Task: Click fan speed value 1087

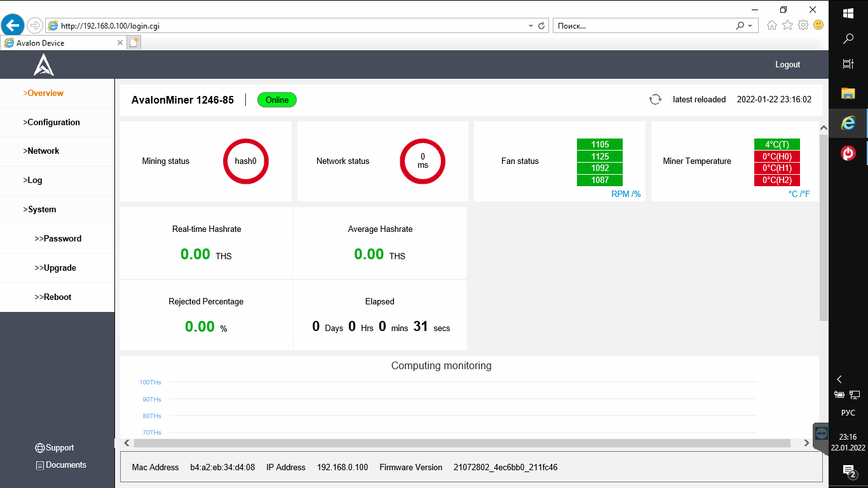Action: pos(600,180)
